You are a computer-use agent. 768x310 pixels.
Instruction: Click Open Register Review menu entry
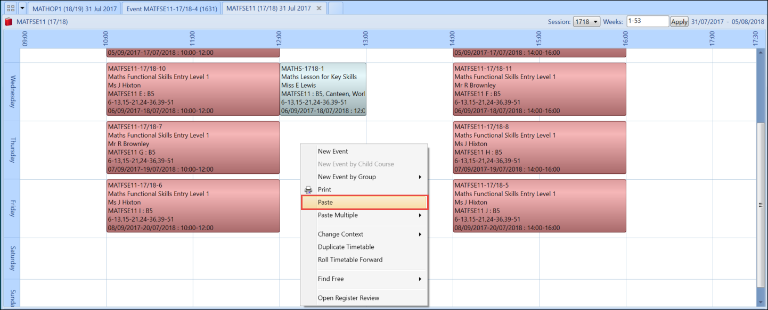[348, 298]
